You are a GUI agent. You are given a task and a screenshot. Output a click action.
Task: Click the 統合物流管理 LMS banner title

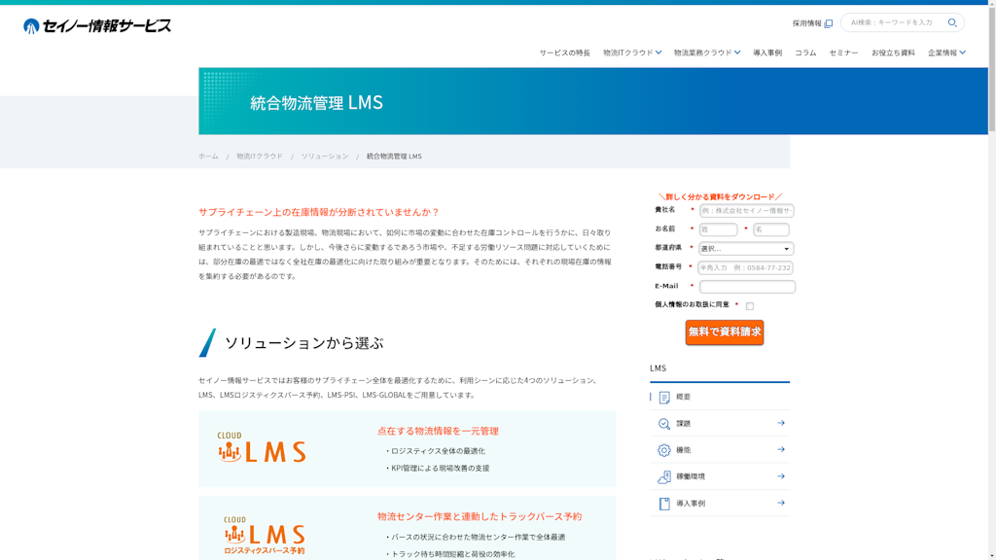coord(316,102)
